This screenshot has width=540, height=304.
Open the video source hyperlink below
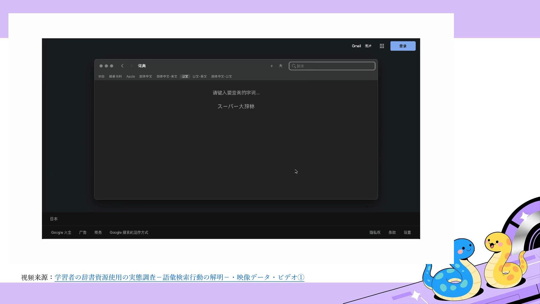pos(179,278)
